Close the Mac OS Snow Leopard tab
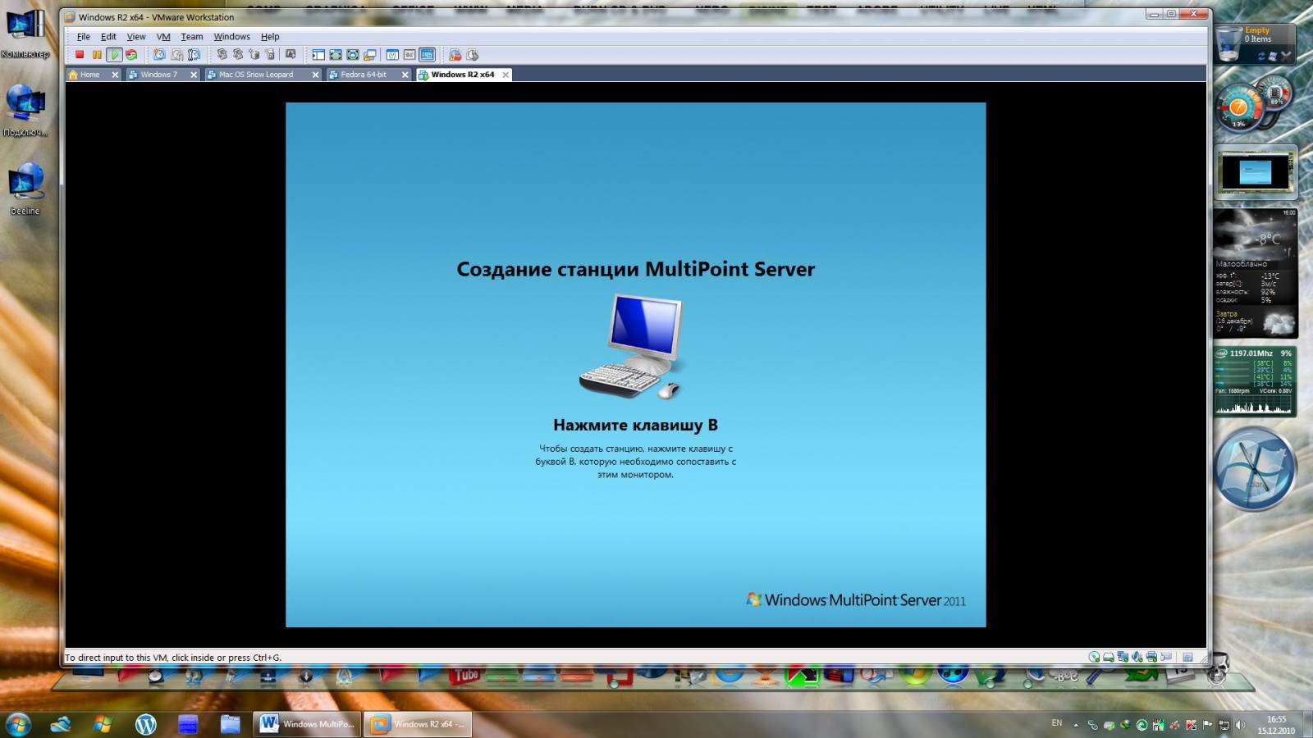Image resolution: width=1313 pixels, height=738 pixels. coord(315,75)
